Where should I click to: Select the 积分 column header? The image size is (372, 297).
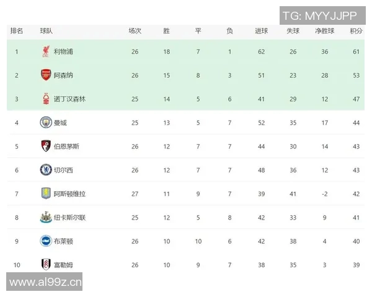coord(356,31)
